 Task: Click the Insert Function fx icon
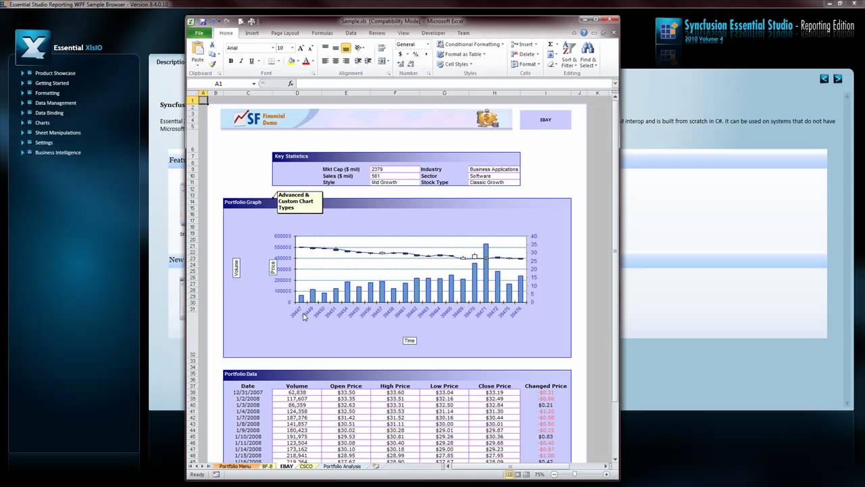point(291,84)
